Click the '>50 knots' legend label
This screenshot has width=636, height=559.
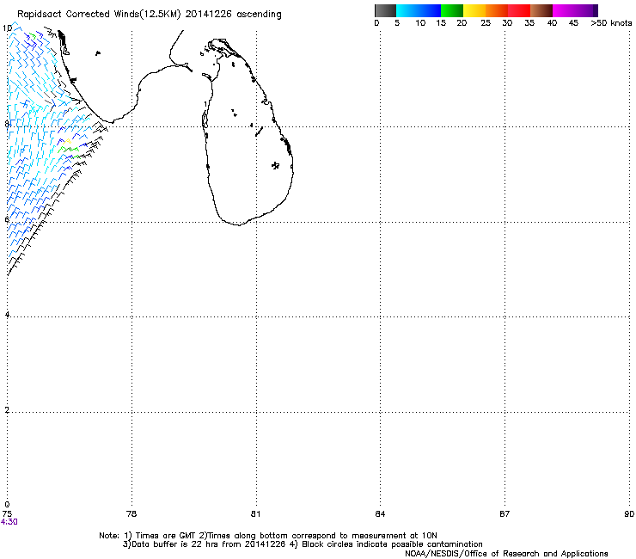[611, 23]
